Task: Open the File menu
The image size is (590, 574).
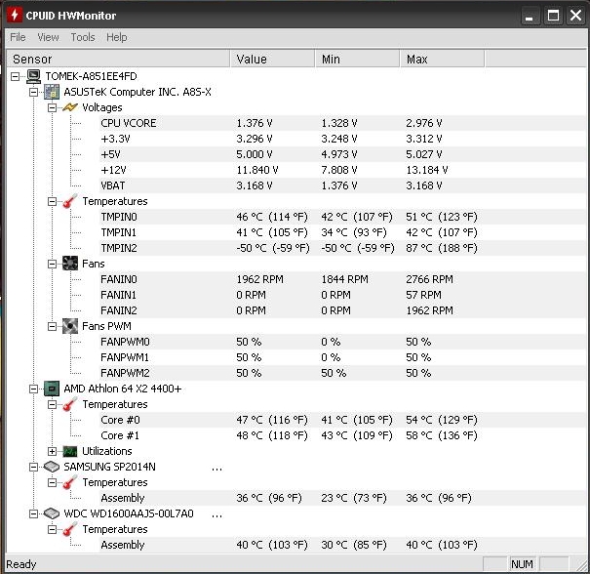Action: (18, 37)
